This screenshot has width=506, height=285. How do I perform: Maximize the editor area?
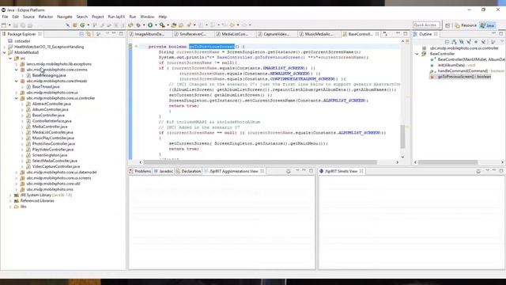406,33
